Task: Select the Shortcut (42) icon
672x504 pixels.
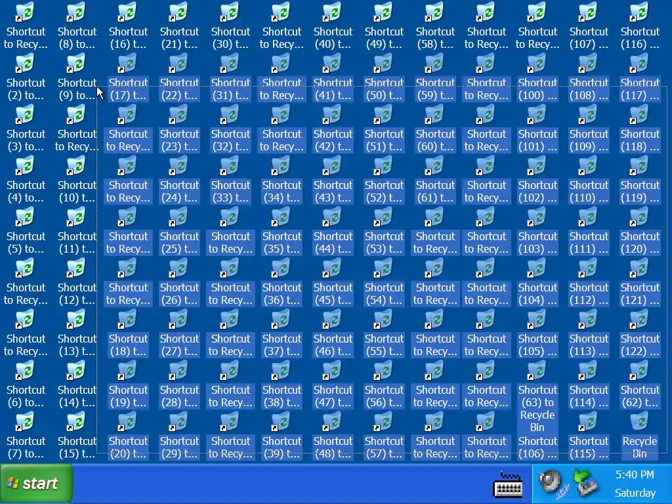Action: (333, 114)
